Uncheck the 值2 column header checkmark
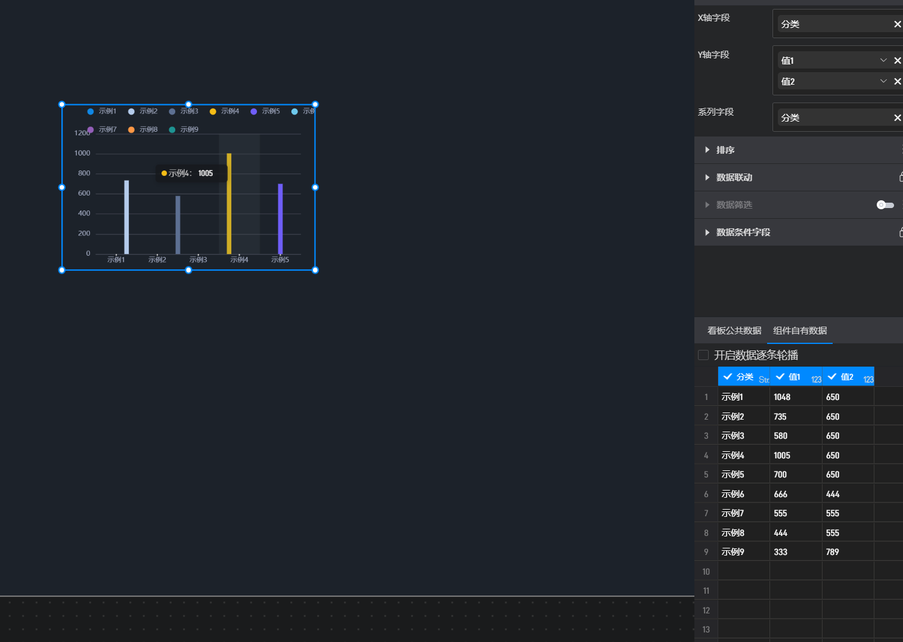Screen dimensions: 903x642 (x=832, y=377)
